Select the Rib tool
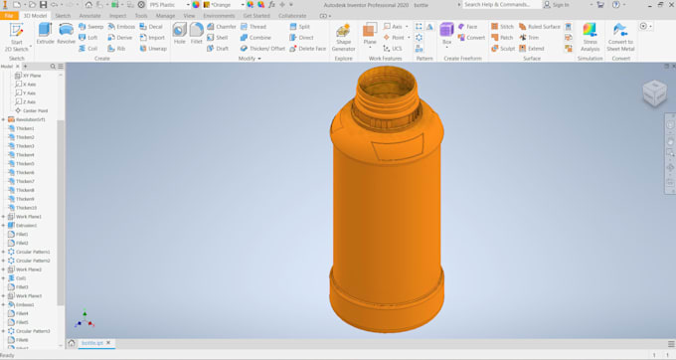The image size is (676, 360). (x=116, y=49)
